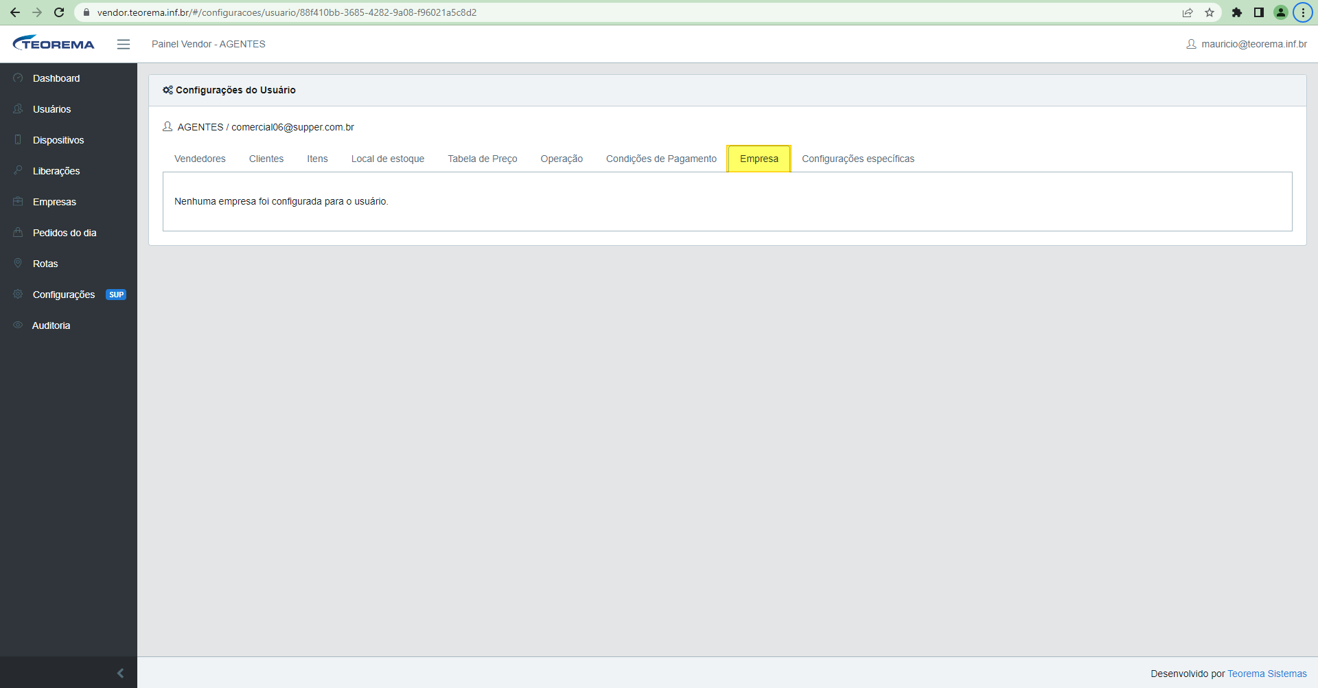This screenshot has height=688, width=1318.
Task: Click the Liberações key icon
Action: [18, 170]
